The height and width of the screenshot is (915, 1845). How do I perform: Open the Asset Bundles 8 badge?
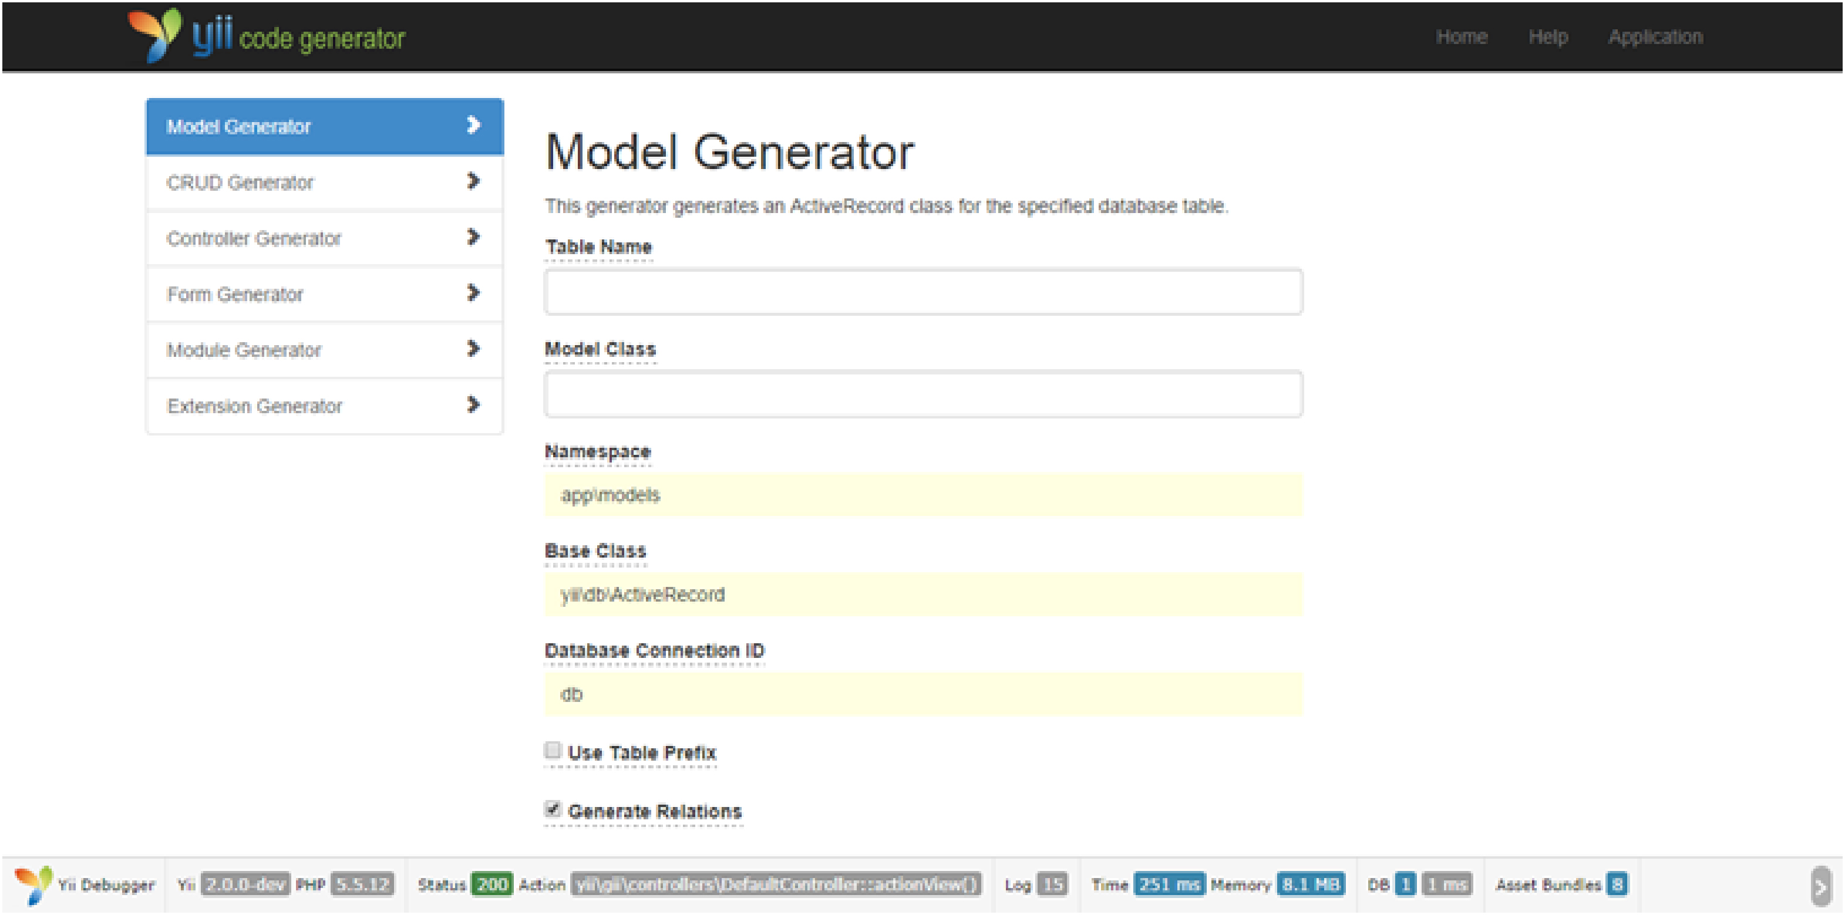pos(1617,885)
